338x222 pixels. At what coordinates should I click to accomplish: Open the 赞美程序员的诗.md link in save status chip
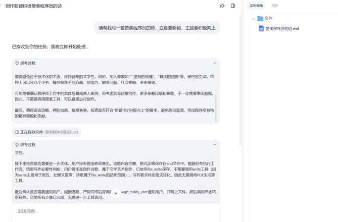62,132
